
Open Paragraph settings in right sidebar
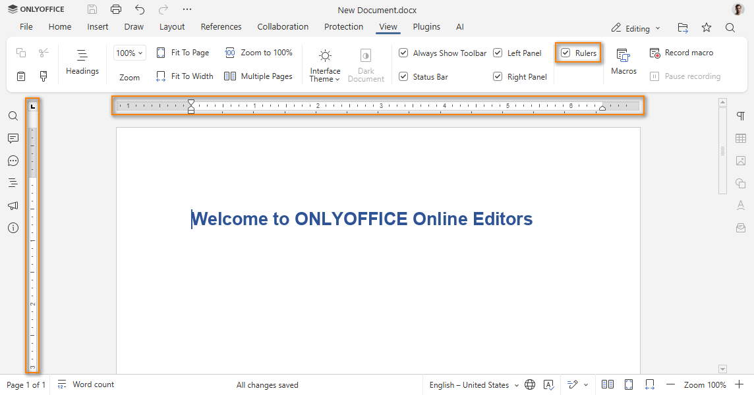[741, 116]
